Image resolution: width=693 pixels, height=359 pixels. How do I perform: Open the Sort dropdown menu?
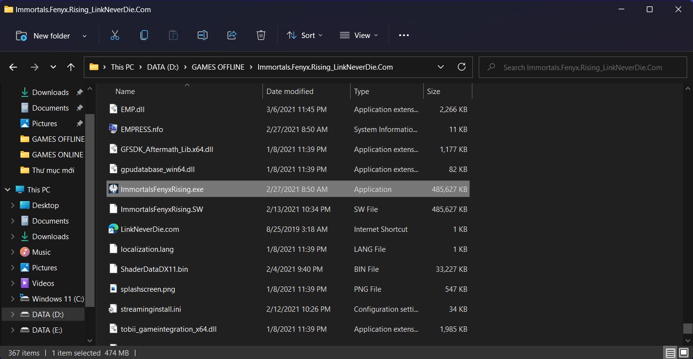pos(305,35)
